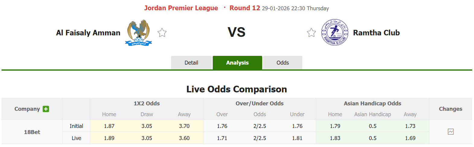The height and width of the screenshot is (147, 474).
Task: Click live draw odds 3.05
Action: (147, 138)
